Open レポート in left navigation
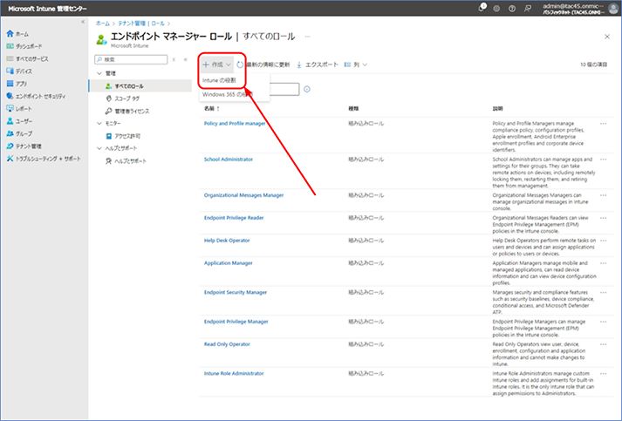This screenshot has width=622, height=421. 19,109
